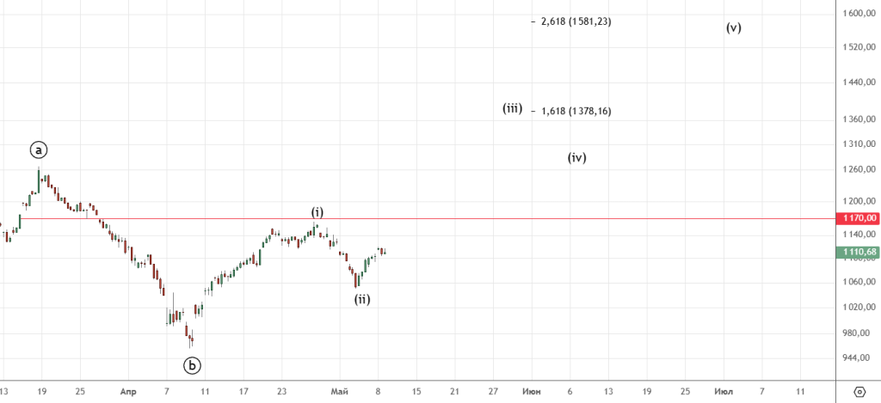This screenshot has width=881, height=403.
Task: Click the 'Май' date on time axis
Action: 340,391
